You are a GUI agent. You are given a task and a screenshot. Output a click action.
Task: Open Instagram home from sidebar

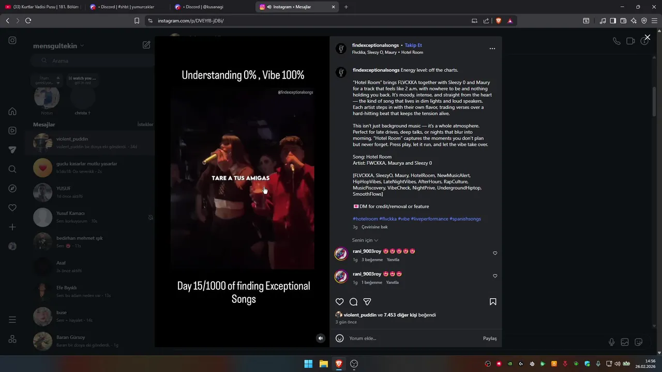point(12,111)
